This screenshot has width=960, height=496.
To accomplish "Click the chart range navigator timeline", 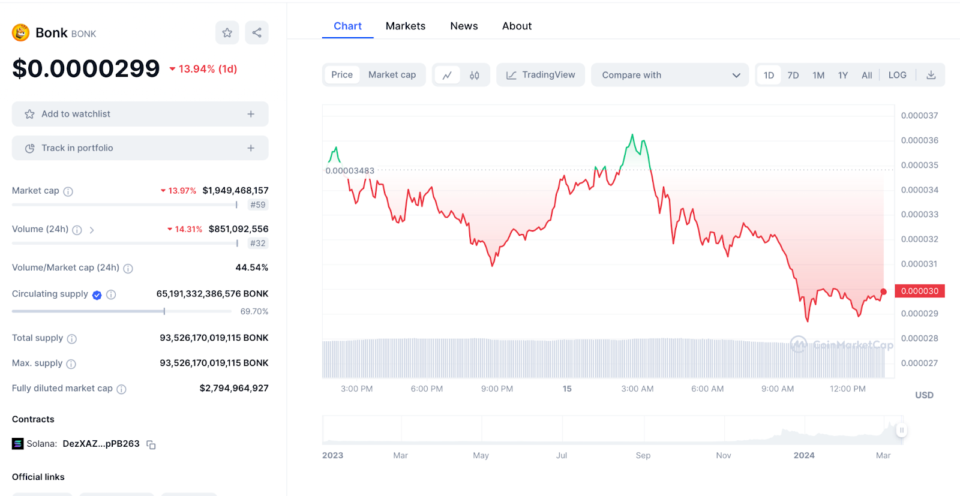I will 613,430.
